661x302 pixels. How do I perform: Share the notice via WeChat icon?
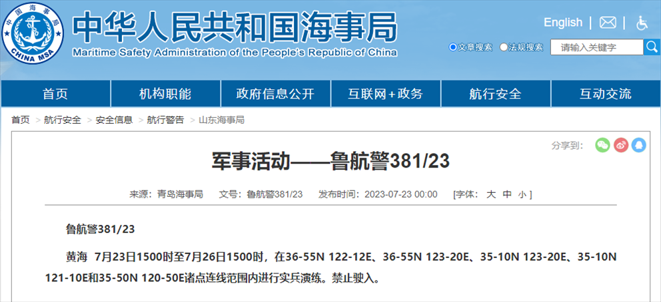[602, 145]
